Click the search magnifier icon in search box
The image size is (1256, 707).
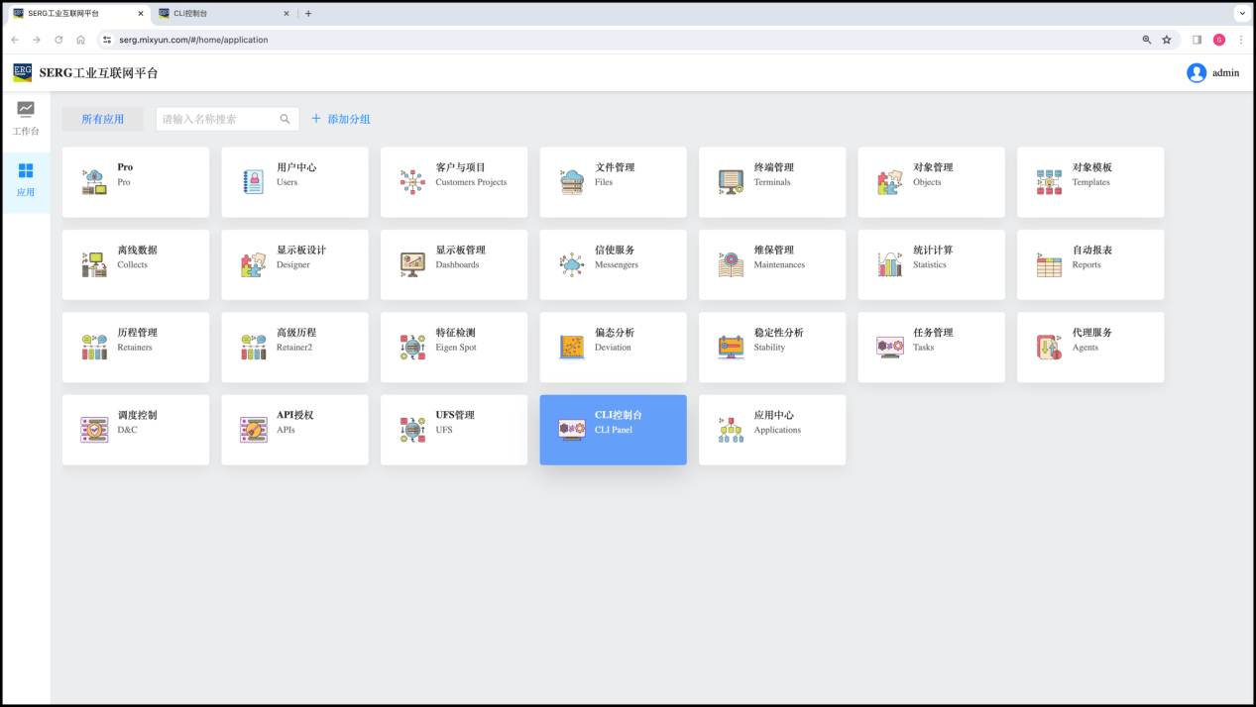[285, 119]
